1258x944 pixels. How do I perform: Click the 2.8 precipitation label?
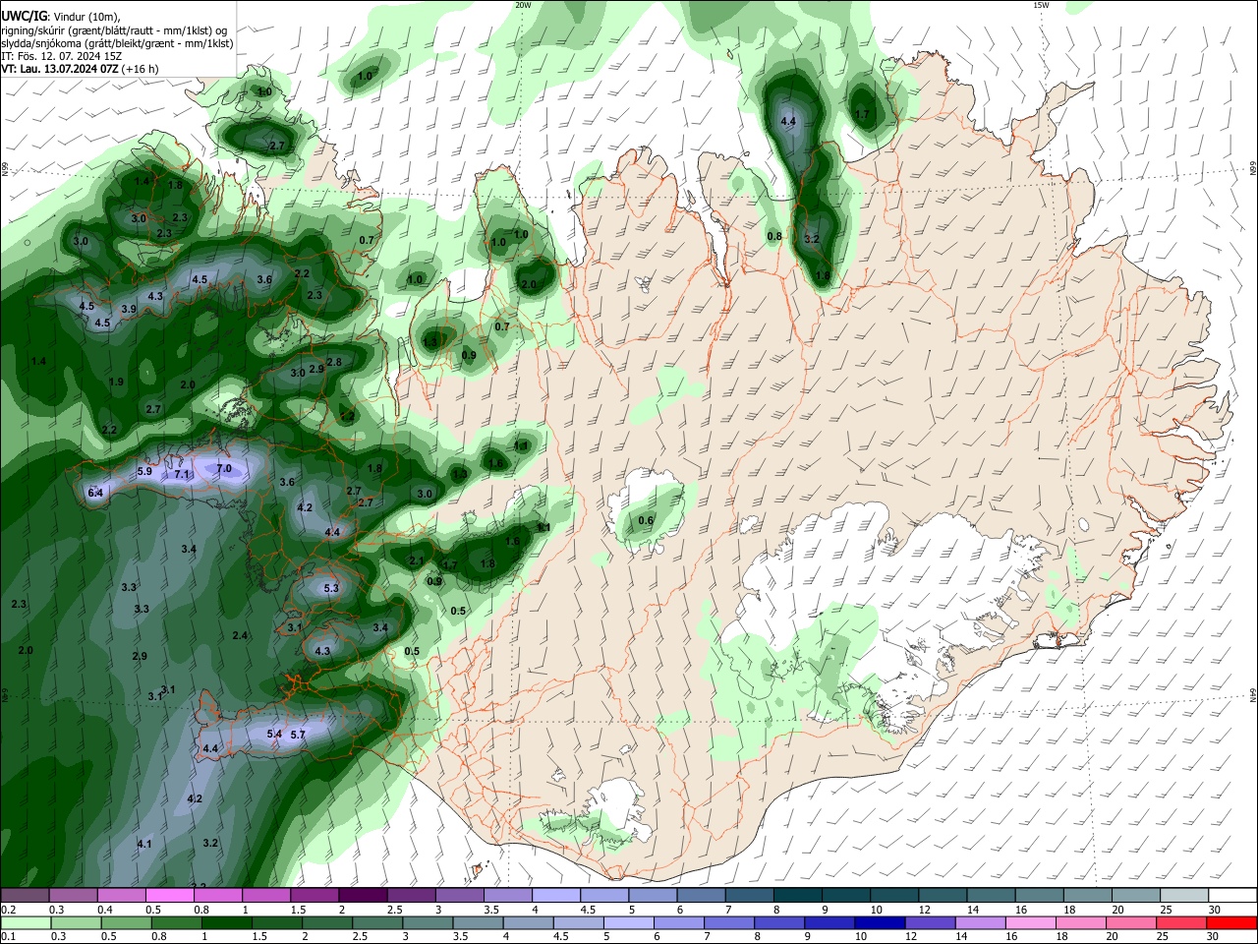(x=334, y=363)
